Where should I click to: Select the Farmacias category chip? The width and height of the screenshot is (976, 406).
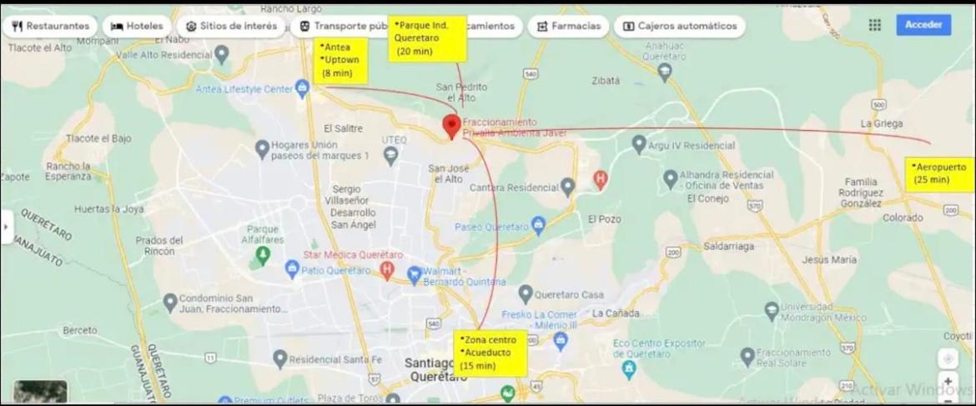(x=568, y=26)
